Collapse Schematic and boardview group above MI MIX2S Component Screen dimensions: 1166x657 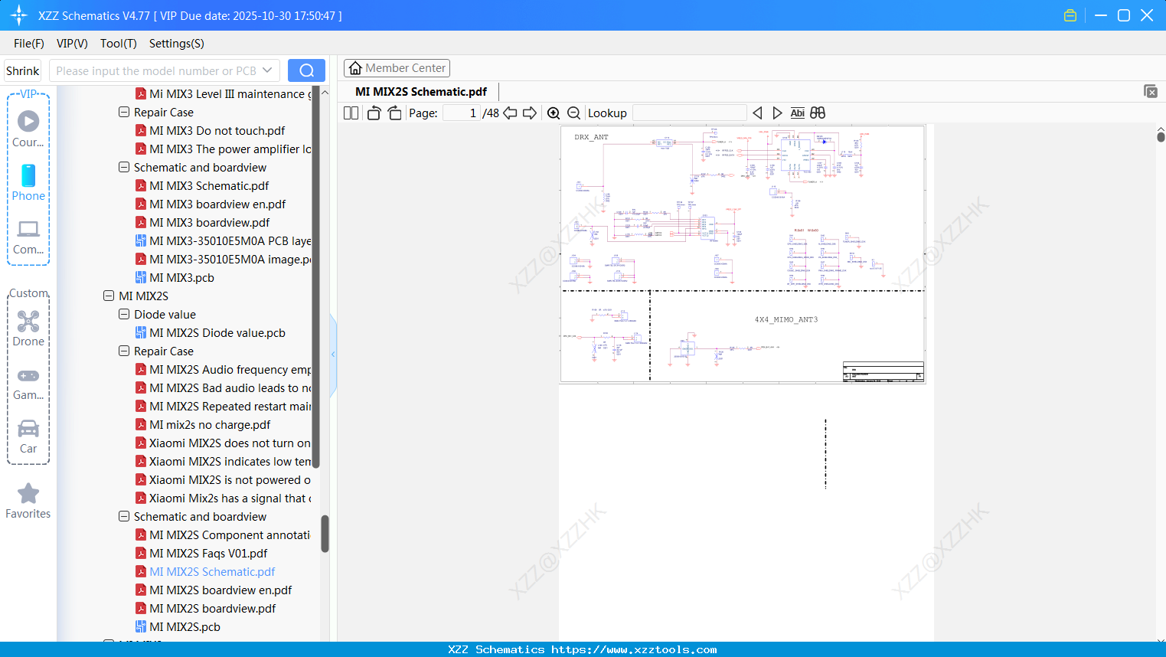(x=124, y=516)
